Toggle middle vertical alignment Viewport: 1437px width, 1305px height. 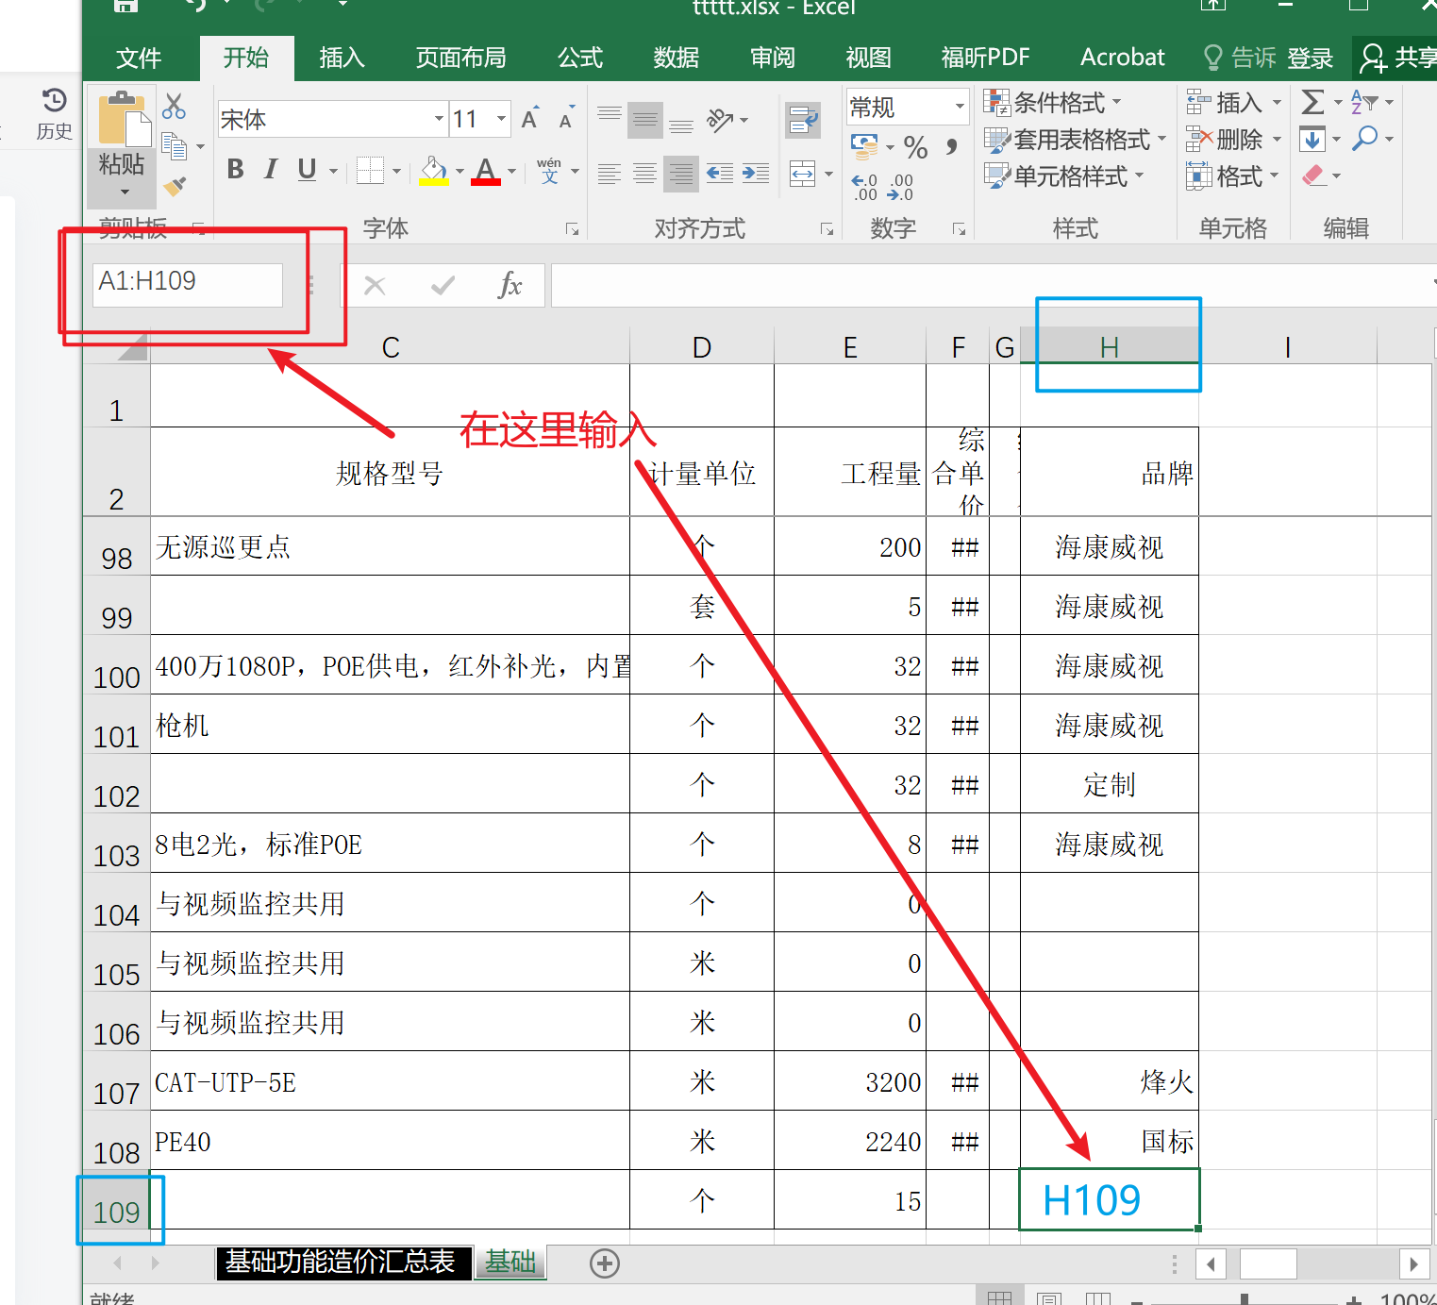(645, 120)
